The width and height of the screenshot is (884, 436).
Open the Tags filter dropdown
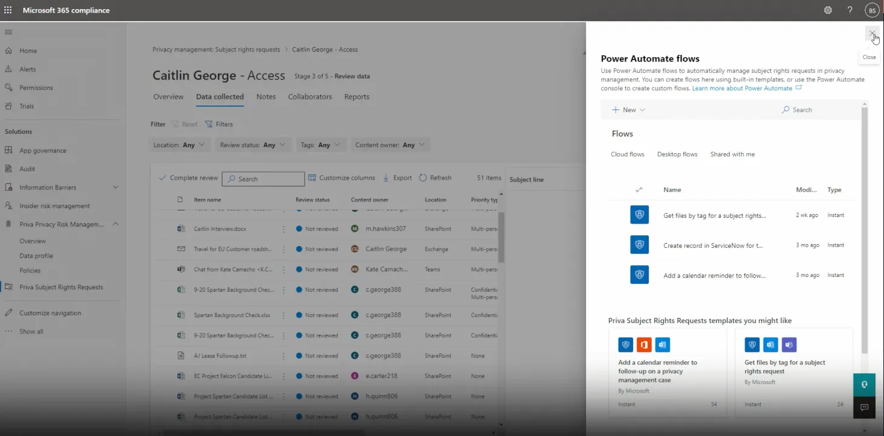point(321,145)
